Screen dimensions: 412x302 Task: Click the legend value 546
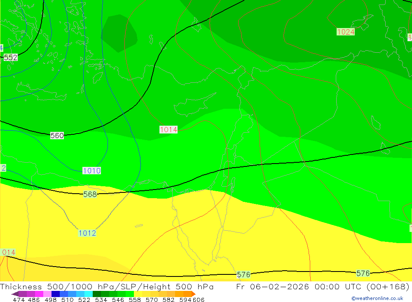pyautogui.click(x=118, y=300)
